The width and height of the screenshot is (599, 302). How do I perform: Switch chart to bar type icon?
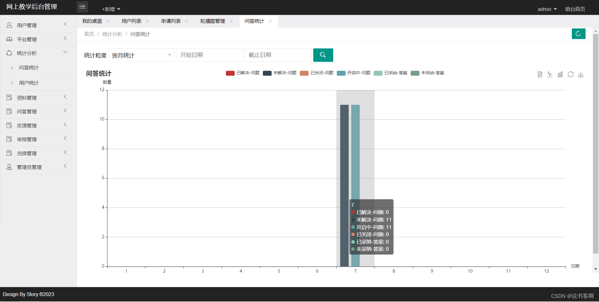(560, 74)
